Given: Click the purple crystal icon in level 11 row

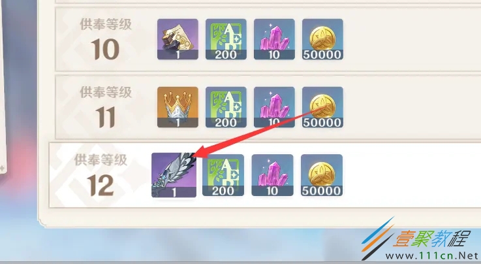Looking at the screenshot, I should [x=274, y=107].
